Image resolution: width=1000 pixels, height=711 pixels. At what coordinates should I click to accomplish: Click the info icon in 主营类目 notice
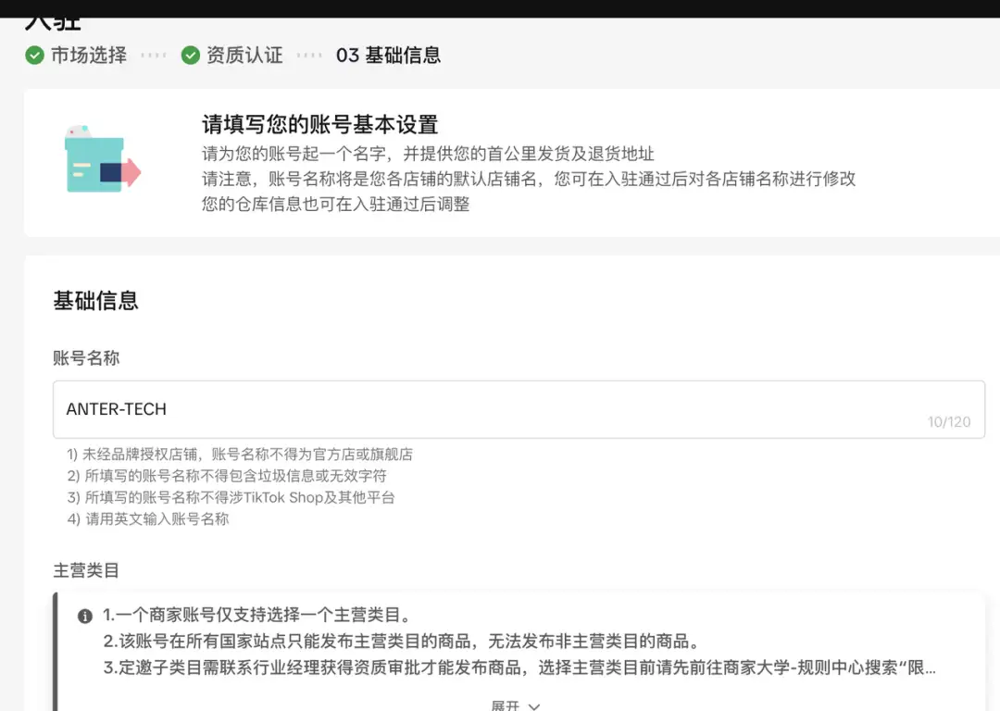coord(85,617)
